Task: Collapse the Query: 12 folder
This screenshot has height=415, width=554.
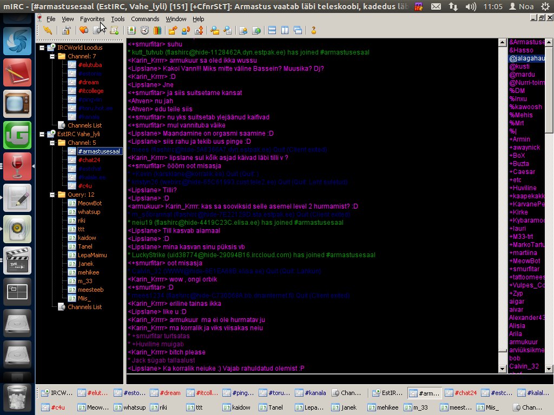Action: click(52, 195)
